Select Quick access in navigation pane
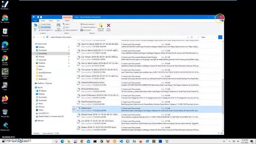256x144 pixels. 42,44
